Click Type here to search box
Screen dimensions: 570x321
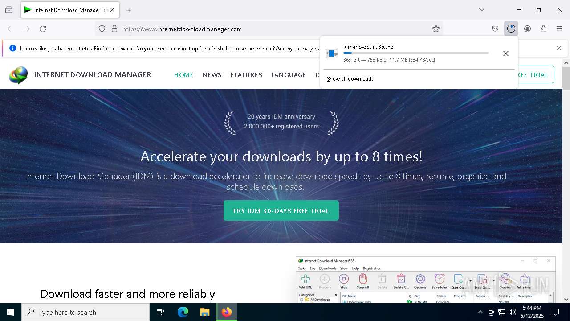click(85, 312)
